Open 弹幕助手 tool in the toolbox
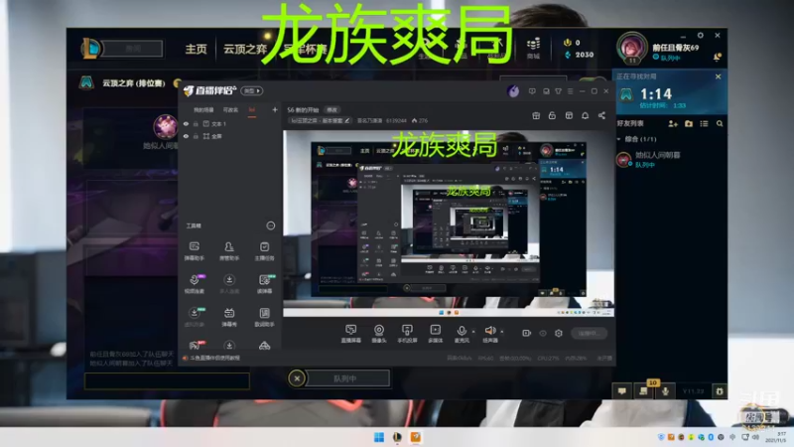 [194, 251]
